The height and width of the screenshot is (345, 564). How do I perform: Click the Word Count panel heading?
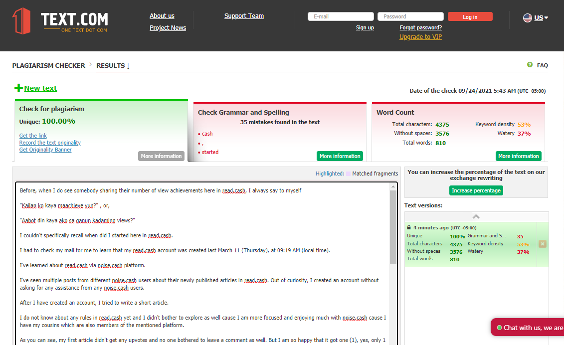[x=395, y=112]
